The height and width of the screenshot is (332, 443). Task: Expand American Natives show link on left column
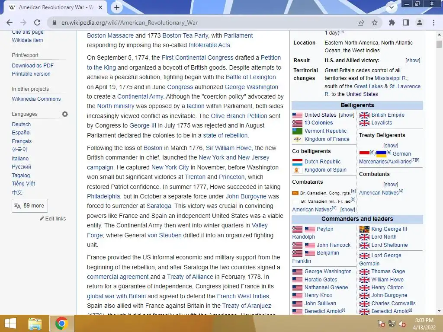point(347,210)
